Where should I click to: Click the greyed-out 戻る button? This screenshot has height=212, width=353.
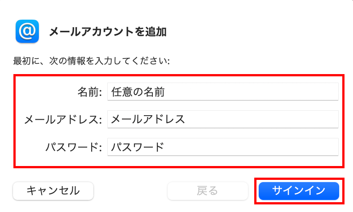tap(207, 191)
